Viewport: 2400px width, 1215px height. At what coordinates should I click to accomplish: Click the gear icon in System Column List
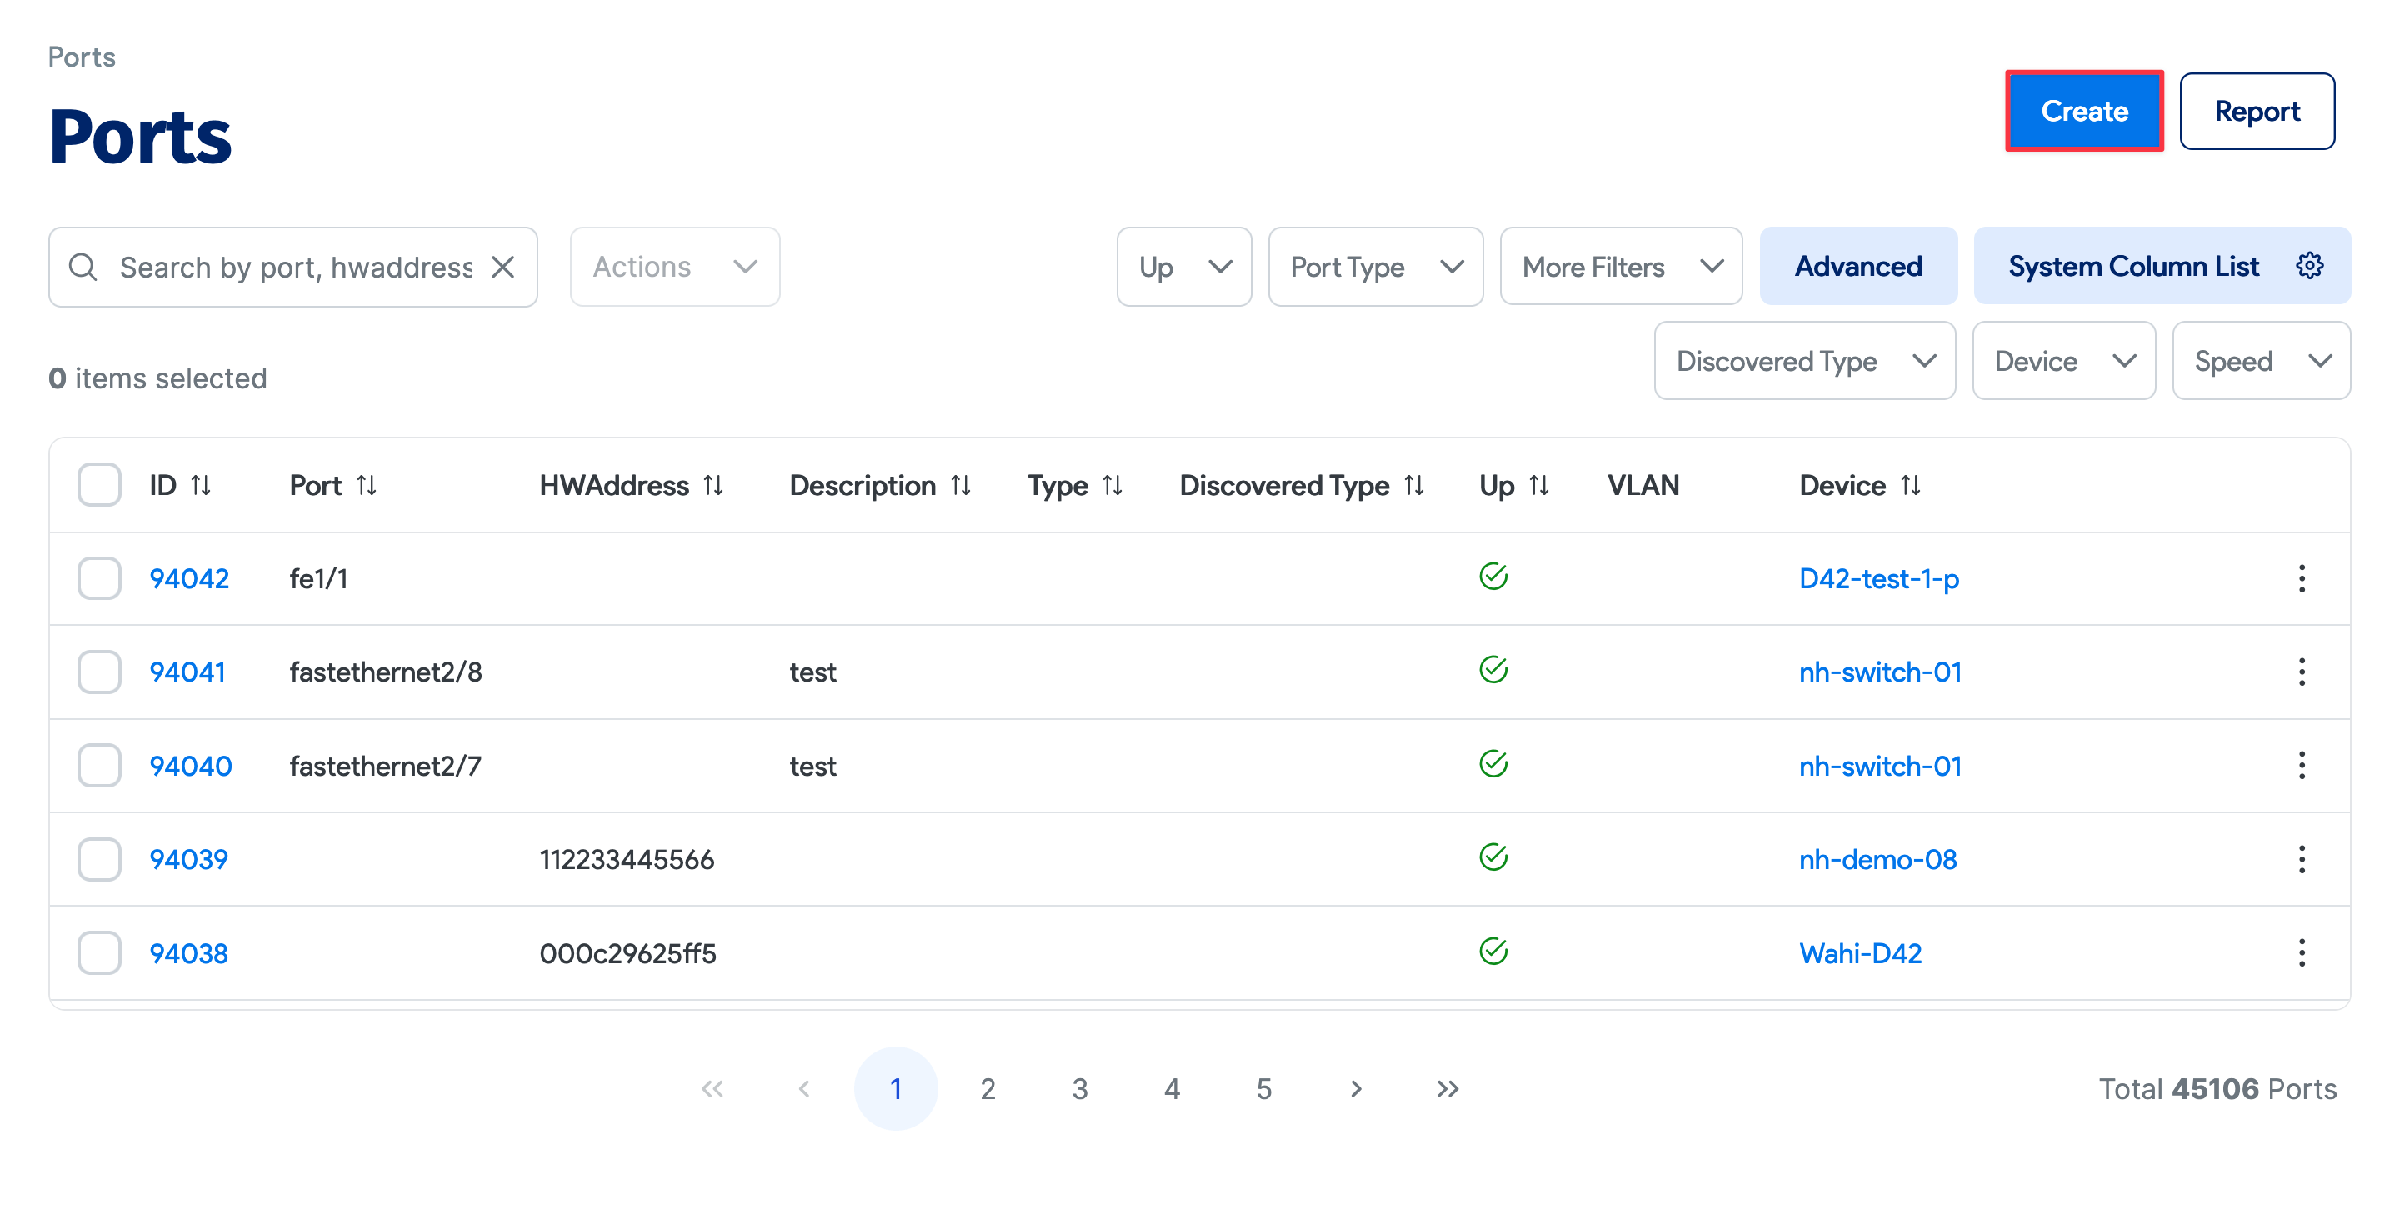pos(2308,266)
